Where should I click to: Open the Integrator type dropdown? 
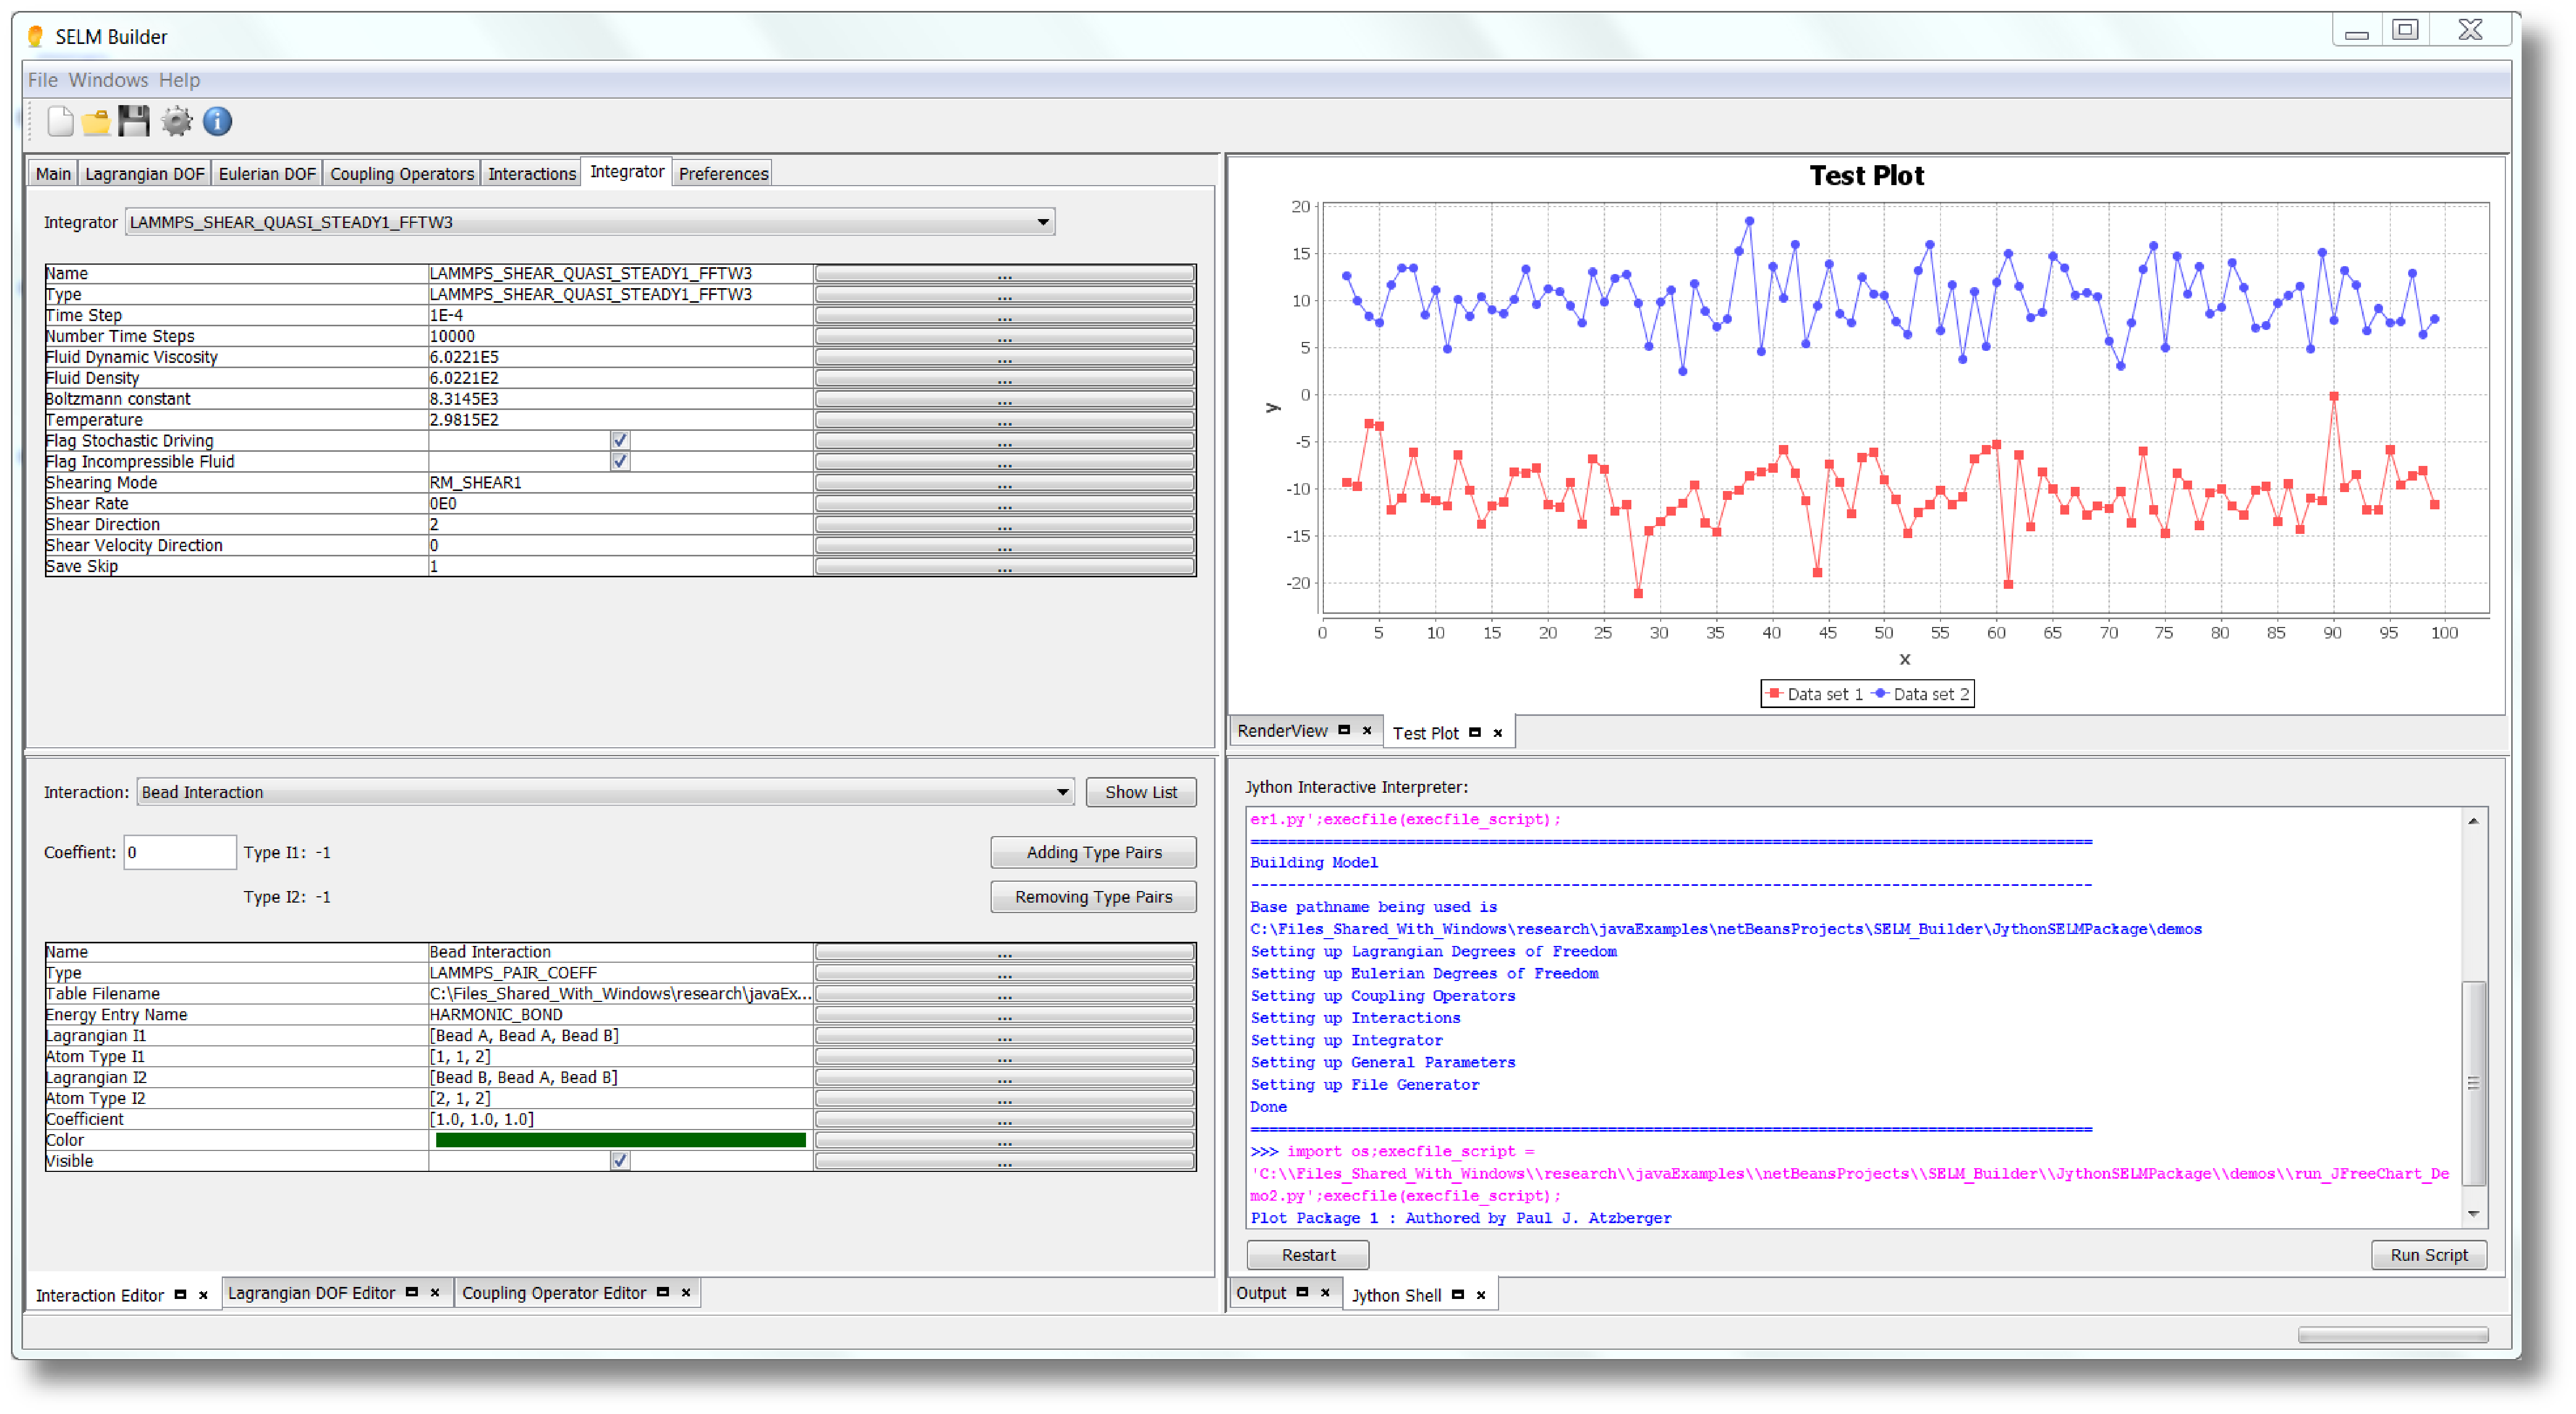(x=1042, y=222)
